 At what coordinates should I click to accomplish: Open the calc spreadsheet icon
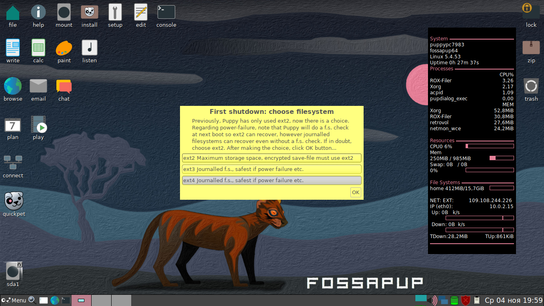click(38, 48)
